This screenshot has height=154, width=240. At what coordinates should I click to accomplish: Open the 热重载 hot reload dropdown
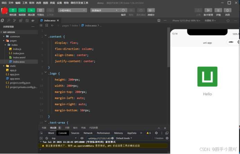[x=210, y=21]
